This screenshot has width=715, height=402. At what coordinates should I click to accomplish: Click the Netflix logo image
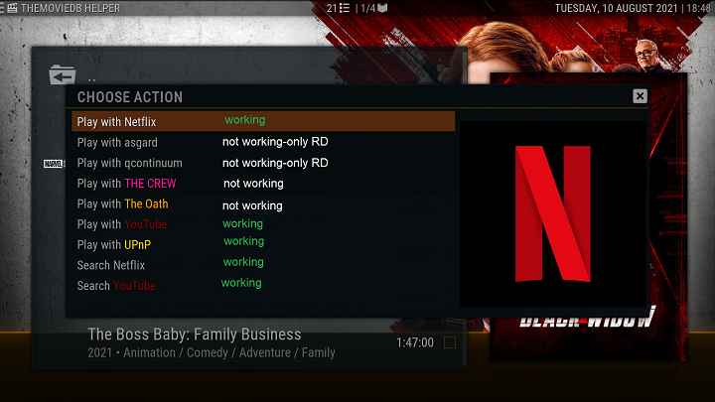click(x=552, y=212)
